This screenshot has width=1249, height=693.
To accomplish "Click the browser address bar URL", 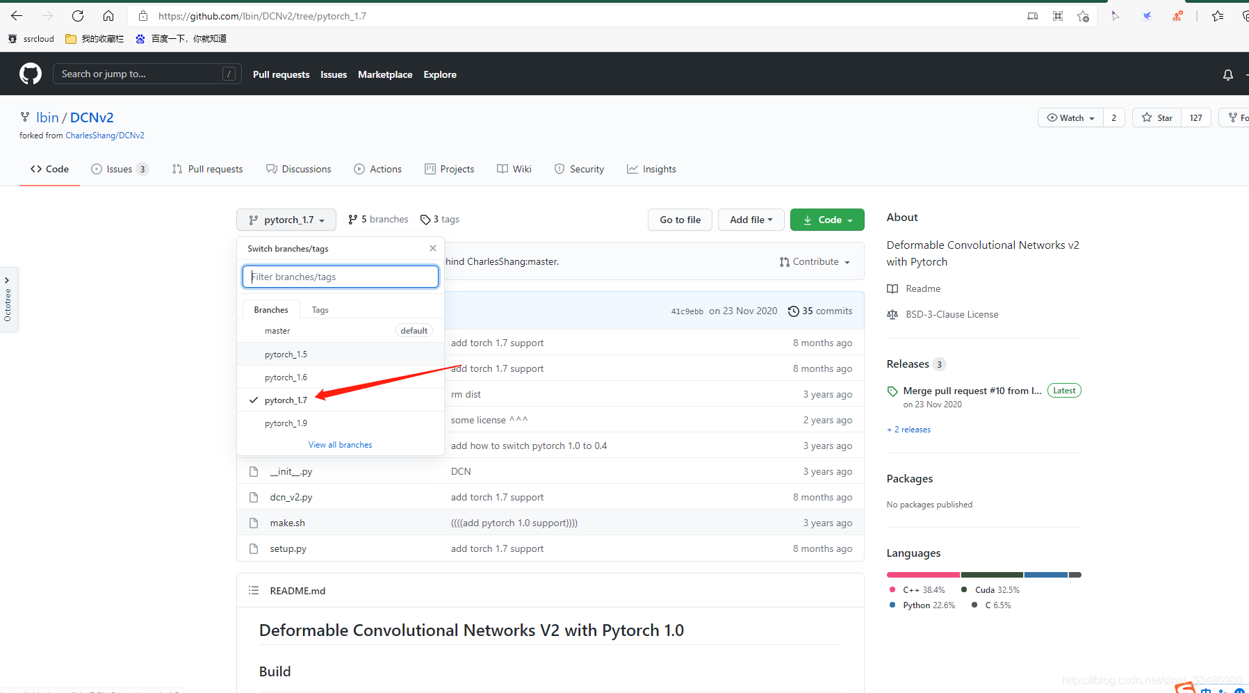I will pyautogui.click(x=262, y=16).
